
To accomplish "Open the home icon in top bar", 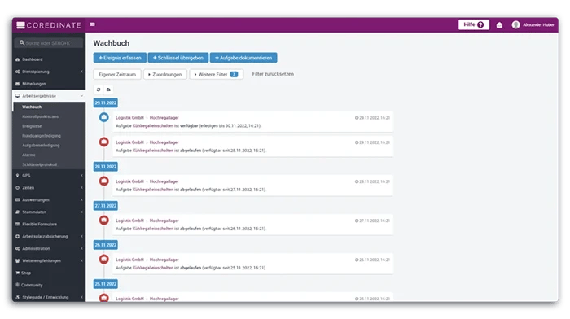I will tap(499, 24).
